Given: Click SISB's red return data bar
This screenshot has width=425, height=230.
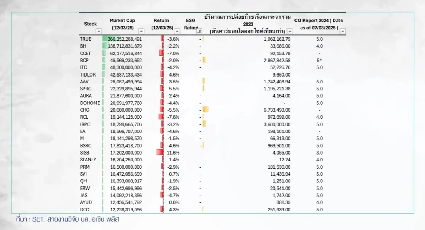Looking at the screenshot, I should [160, 152].
